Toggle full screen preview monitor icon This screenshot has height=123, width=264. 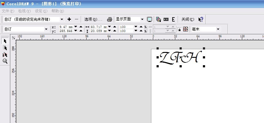[x=149, y=19]
